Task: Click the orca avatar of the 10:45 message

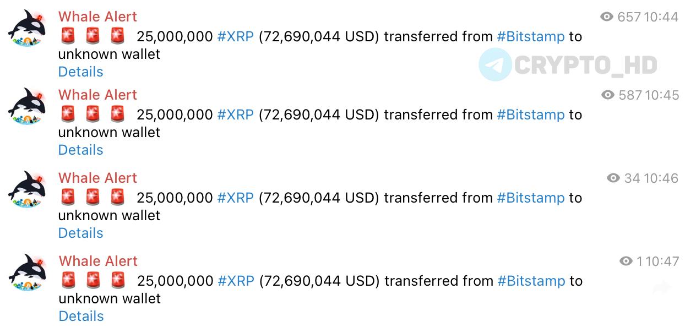Action: [27, 106]
